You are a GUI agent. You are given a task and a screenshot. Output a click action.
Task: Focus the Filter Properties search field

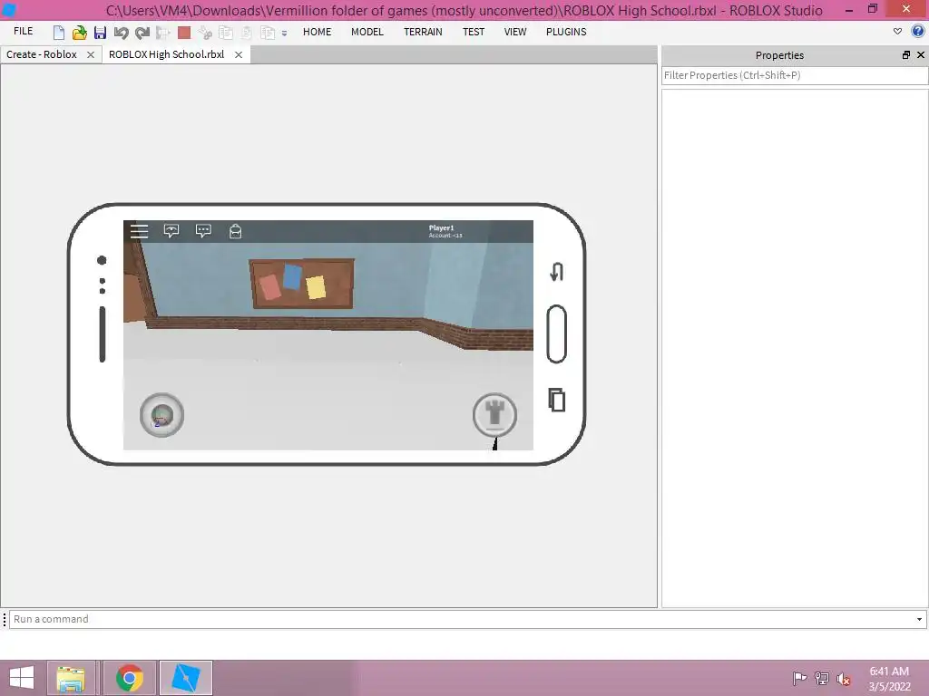[x=795, y=75]
